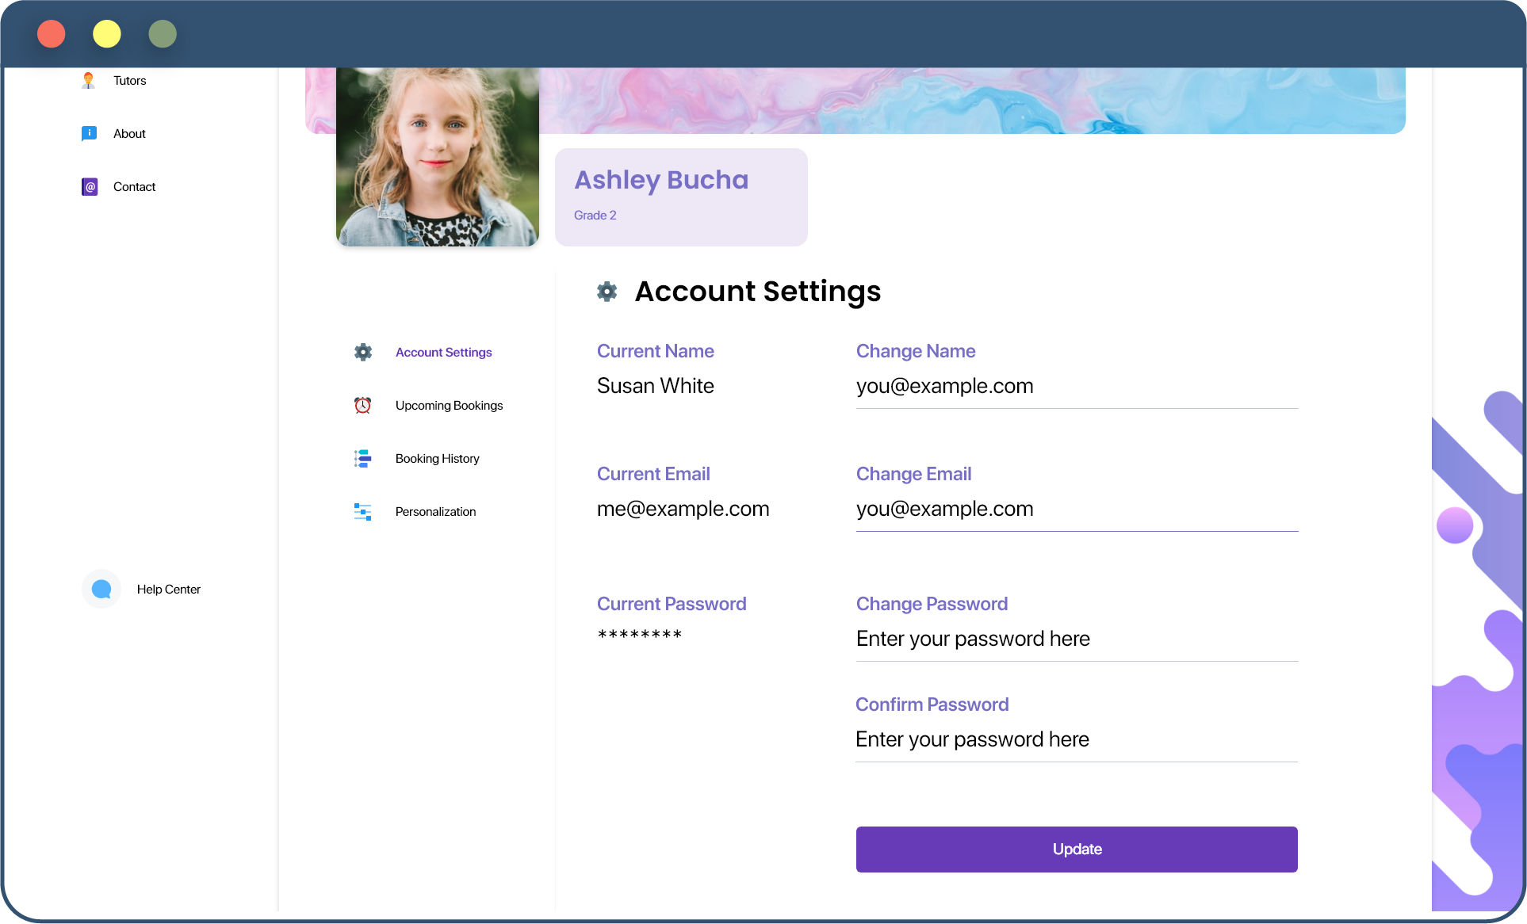Toggle Help Center chat bubble
This screenshot has width=1527, height=924.
click(x=101, y=588)
